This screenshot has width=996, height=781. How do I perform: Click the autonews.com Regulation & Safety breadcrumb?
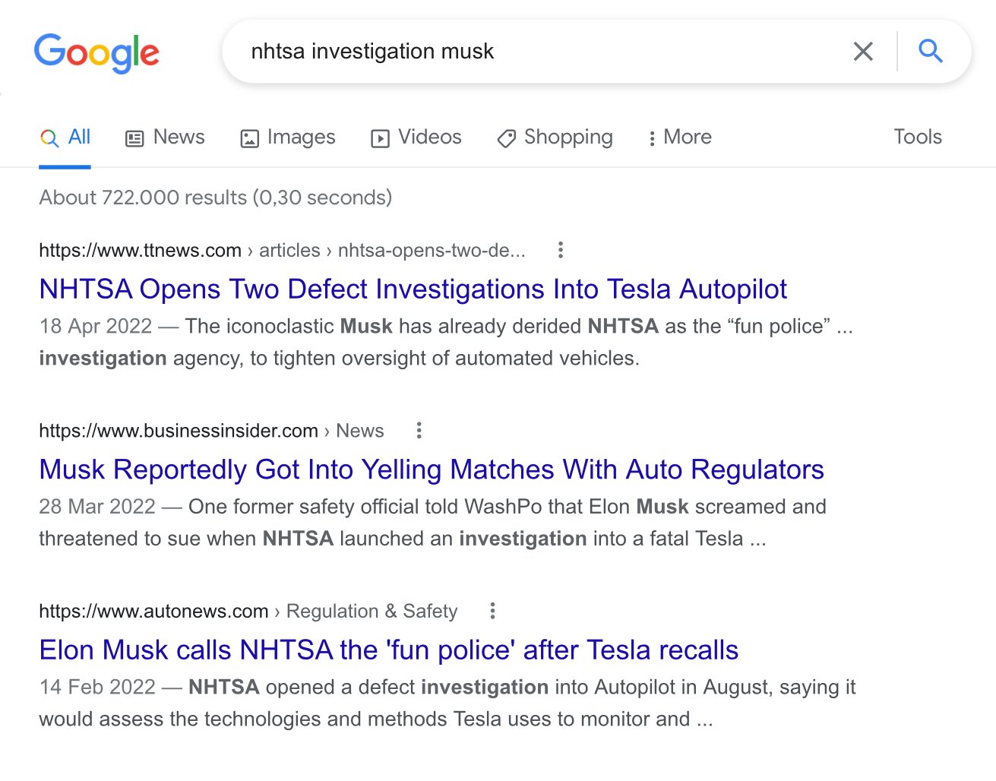tap(372, 612)
